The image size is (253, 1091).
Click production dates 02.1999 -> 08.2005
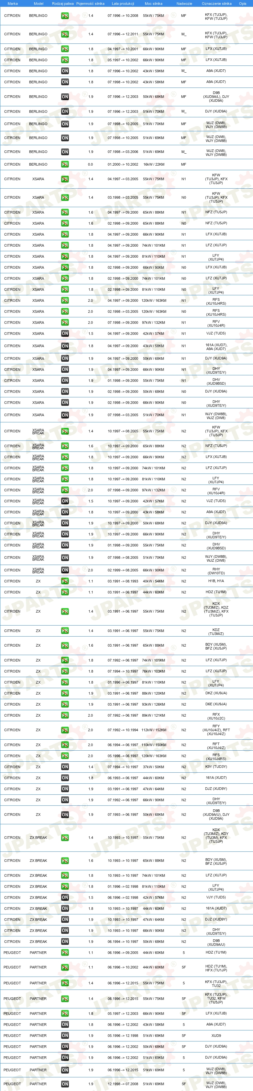pyautogui.click(x=123, y=570)
